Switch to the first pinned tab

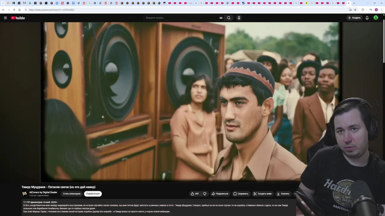tap(8, 3)
